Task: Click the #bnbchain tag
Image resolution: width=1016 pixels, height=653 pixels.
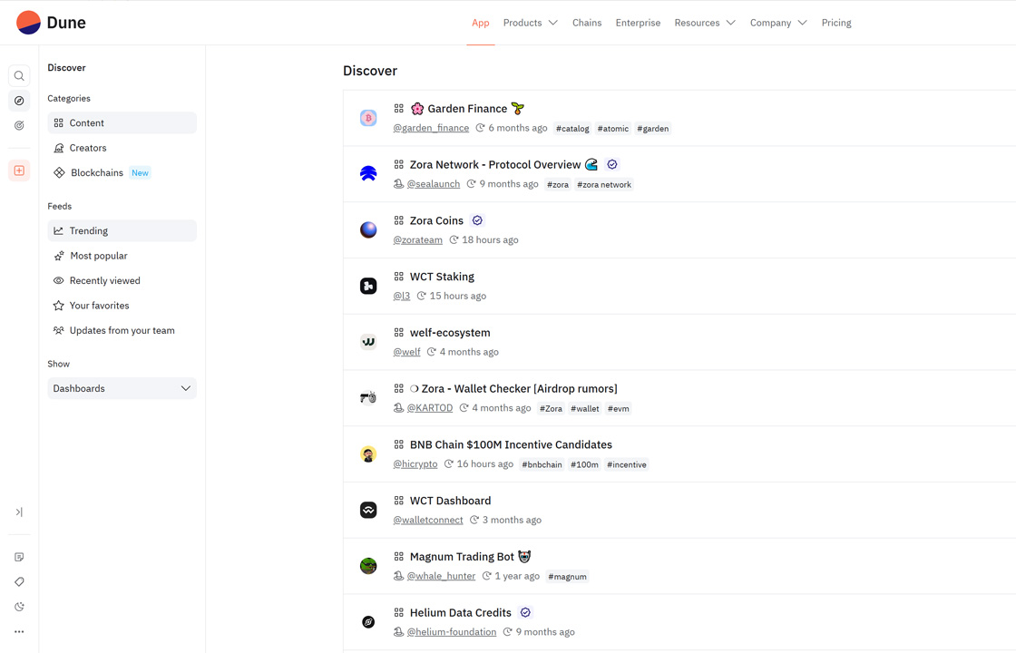Action: (542, 464)
